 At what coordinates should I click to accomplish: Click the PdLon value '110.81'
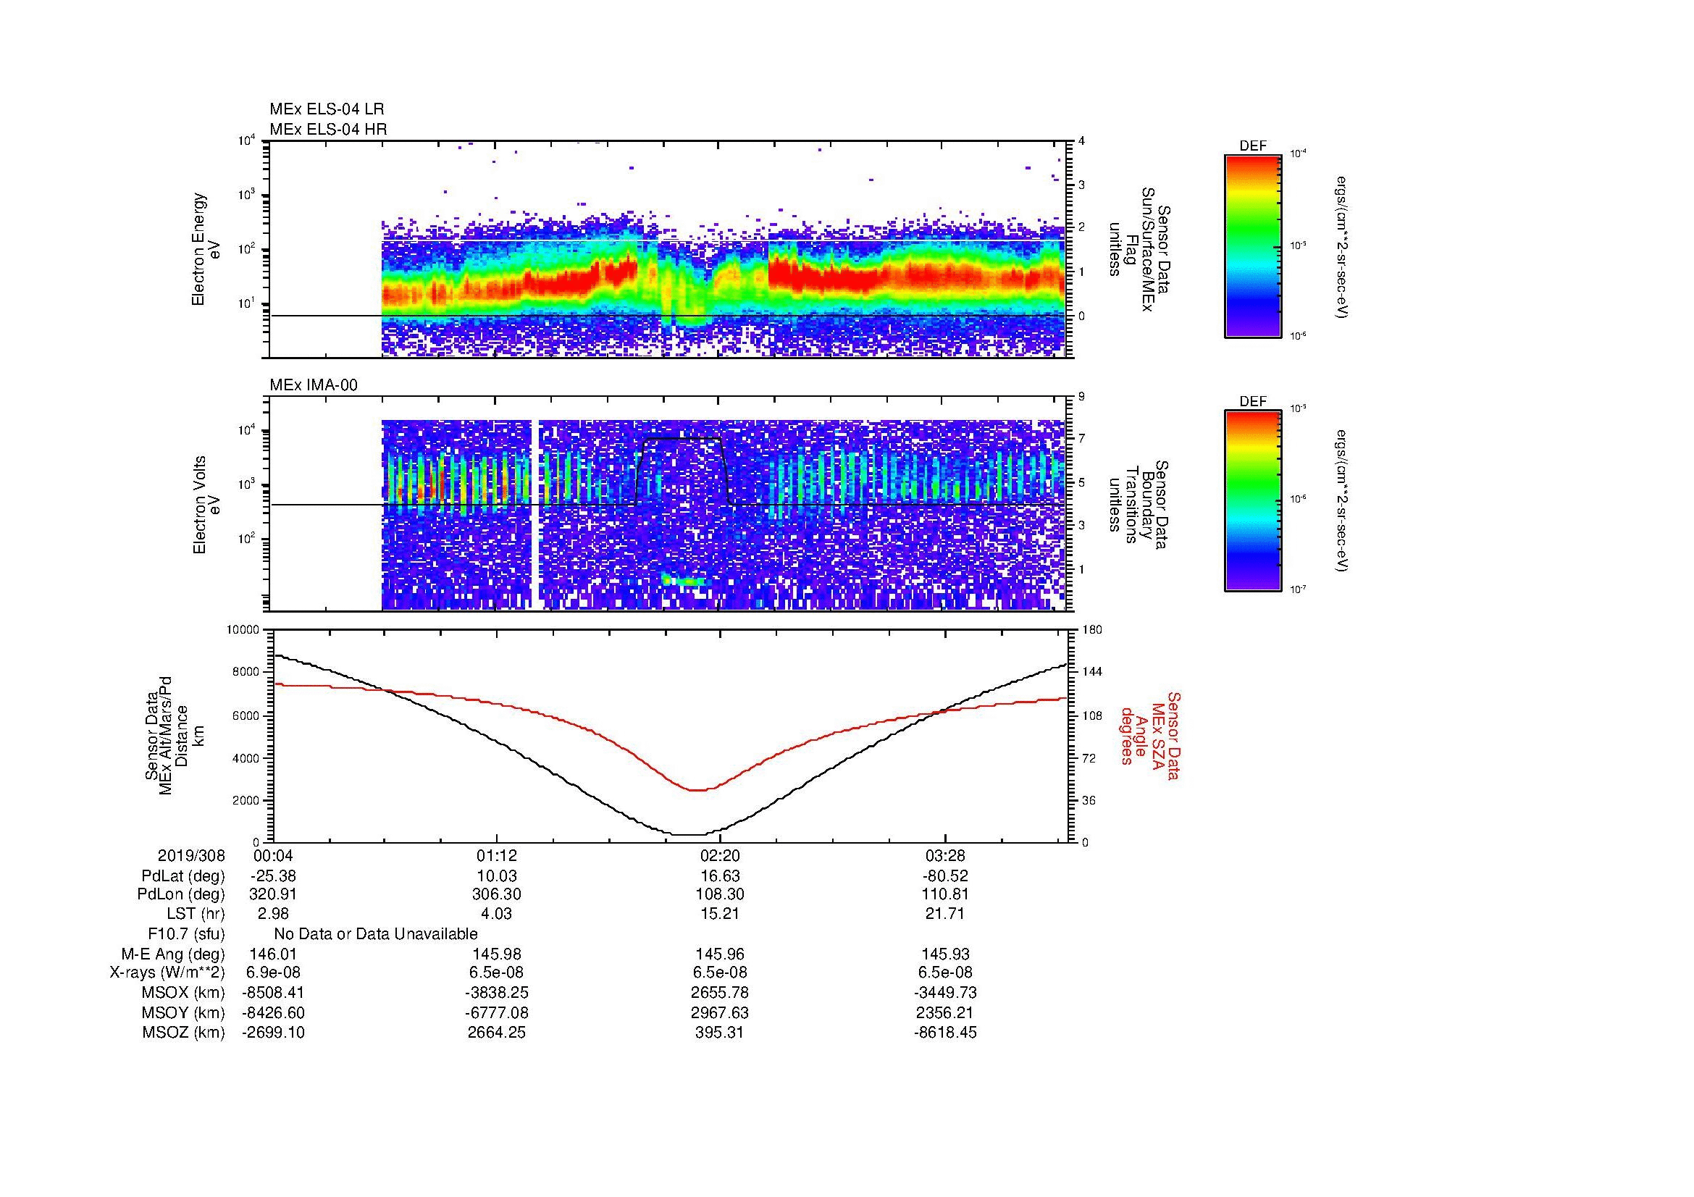(945, 894)
